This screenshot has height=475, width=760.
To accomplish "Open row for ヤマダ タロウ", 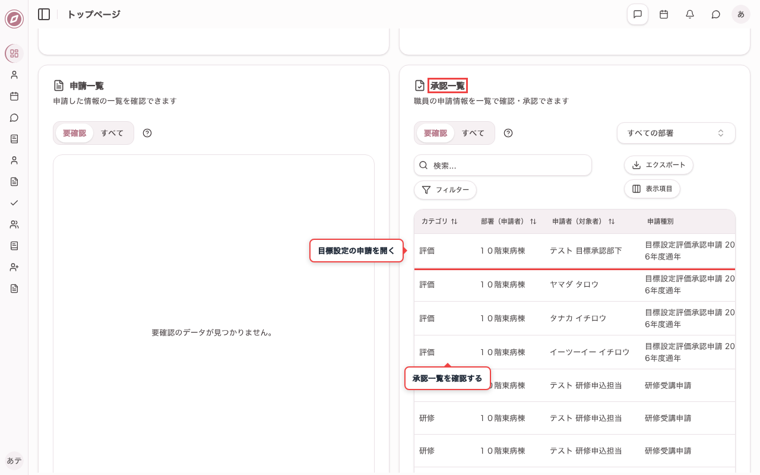I will (575, 285).
